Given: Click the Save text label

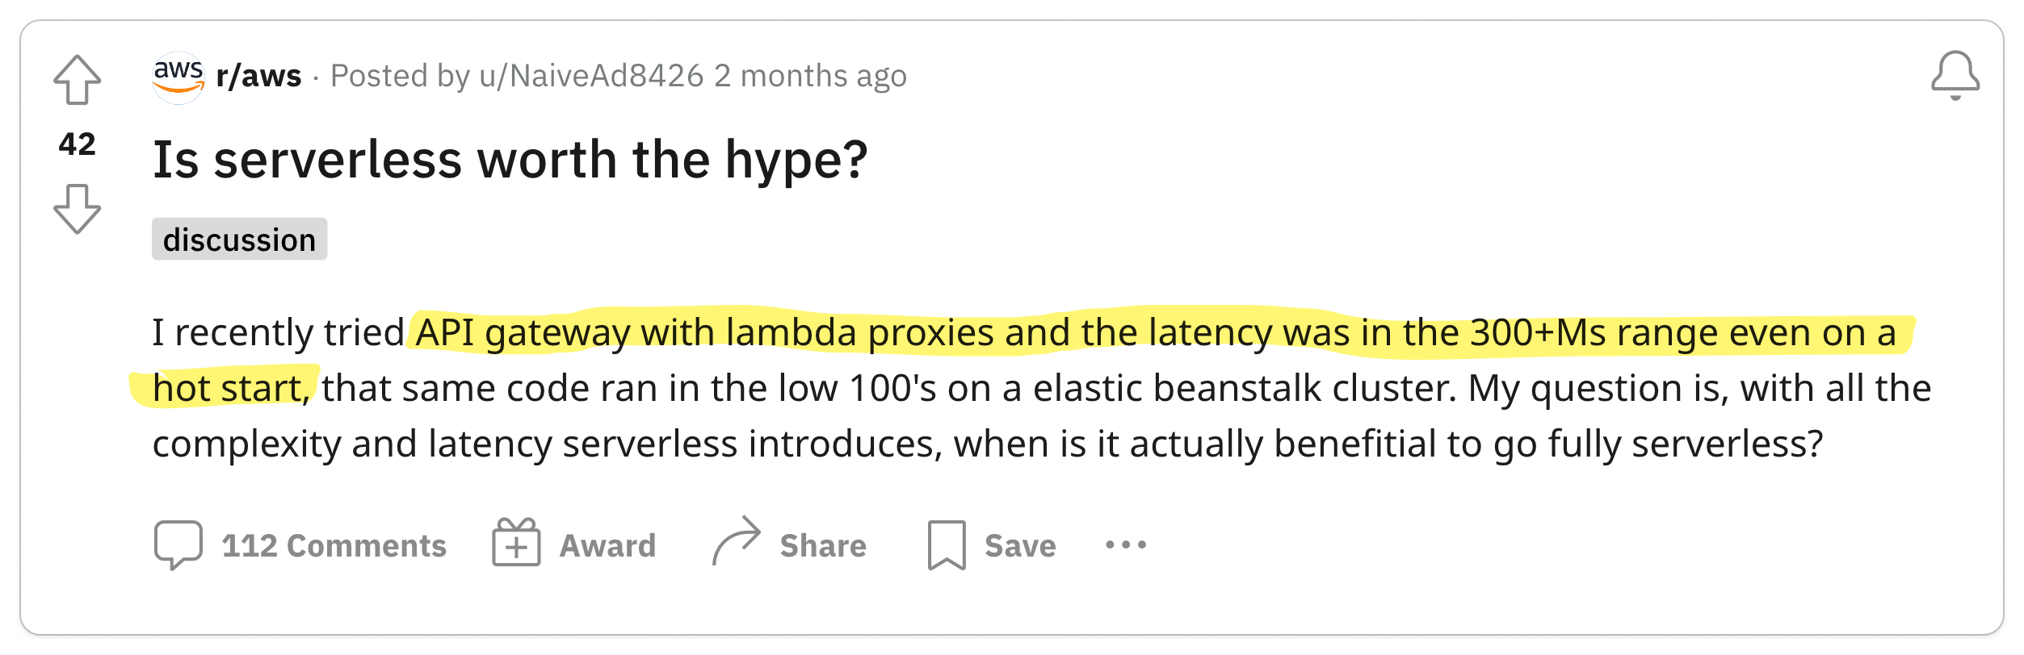Looking at the screenshot, I should tap(1021, 546).
